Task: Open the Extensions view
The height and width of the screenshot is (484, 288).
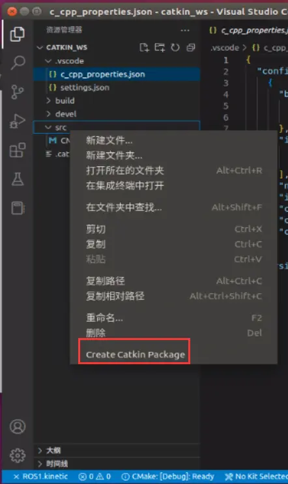Action: pos(18,150)
